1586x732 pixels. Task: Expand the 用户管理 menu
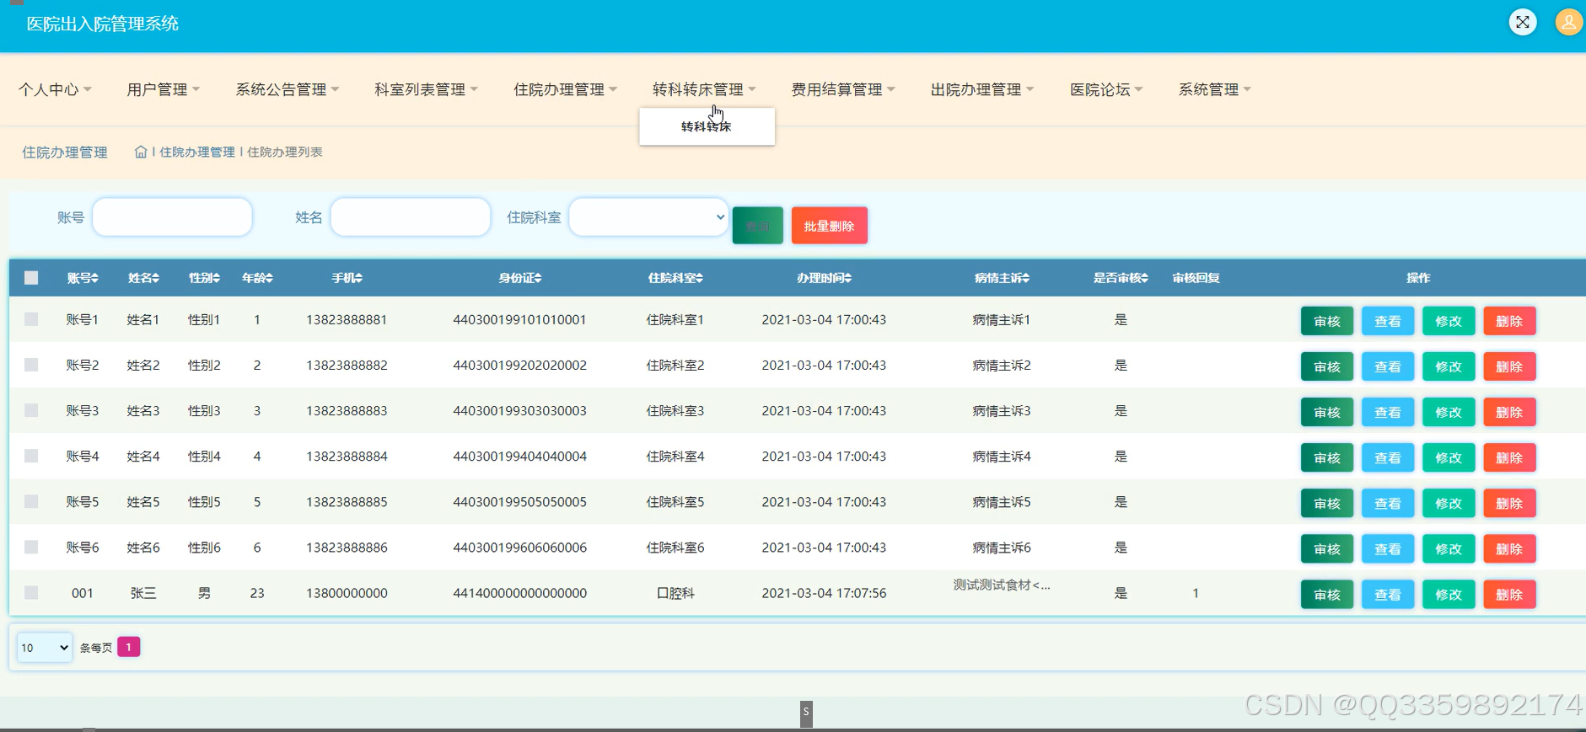pyautogui.click(x=163, y=89)
